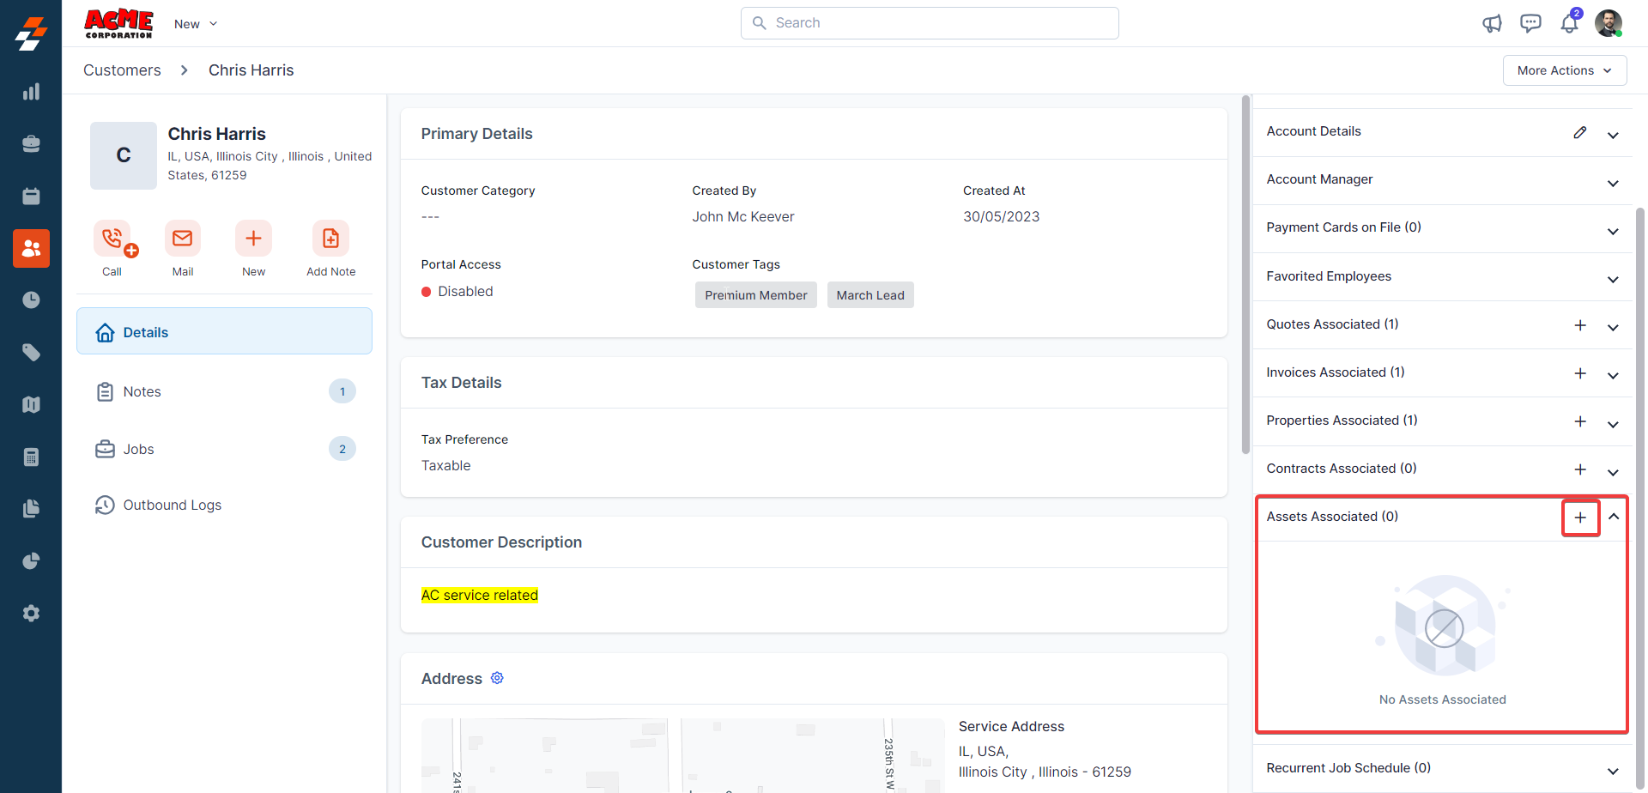Open the New dropdown in header
The image size is (1648, 793).
tap(196, 24)
